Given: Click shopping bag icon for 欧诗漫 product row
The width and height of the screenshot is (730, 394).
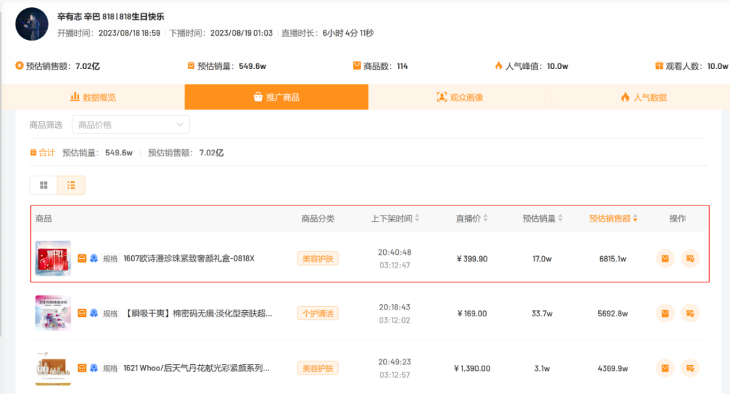Looking at the screenshot, I should pyautogui.click(x=665, y=258).
